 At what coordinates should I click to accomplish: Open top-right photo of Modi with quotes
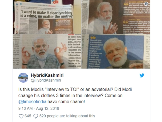click(116, 17)
